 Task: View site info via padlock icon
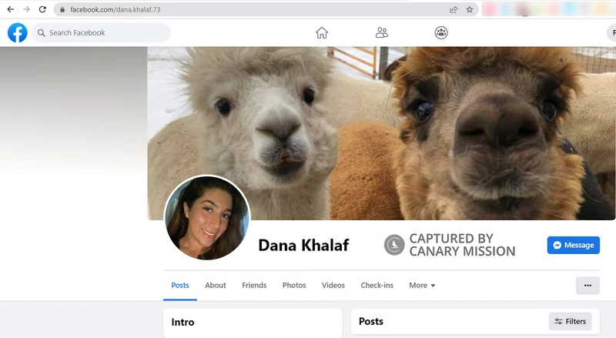click(62, 9)
